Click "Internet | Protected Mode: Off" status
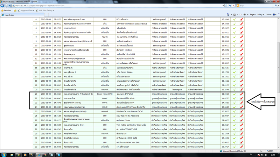Screen dimensions: 280x157 [x=233, y=151]
